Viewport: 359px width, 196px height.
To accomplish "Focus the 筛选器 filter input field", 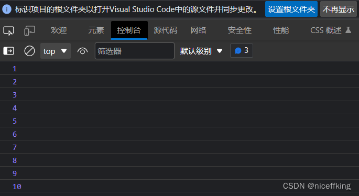I will 135,51.
